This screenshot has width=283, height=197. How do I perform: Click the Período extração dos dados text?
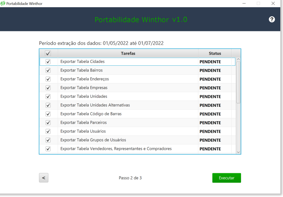coord(101,43)
